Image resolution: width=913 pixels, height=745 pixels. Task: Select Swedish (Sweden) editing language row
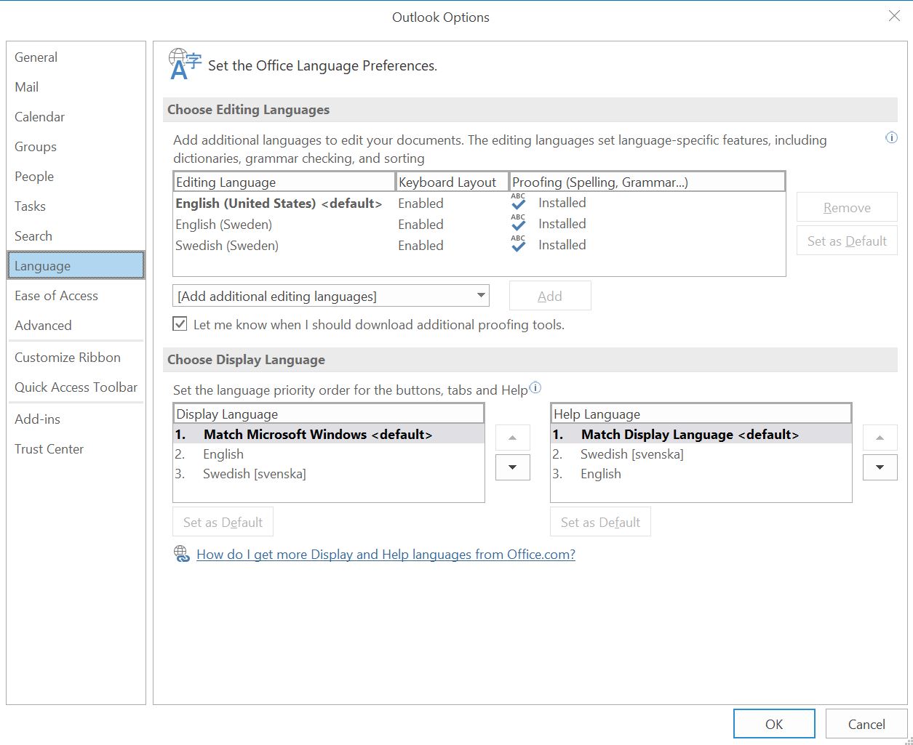(479, 246)
